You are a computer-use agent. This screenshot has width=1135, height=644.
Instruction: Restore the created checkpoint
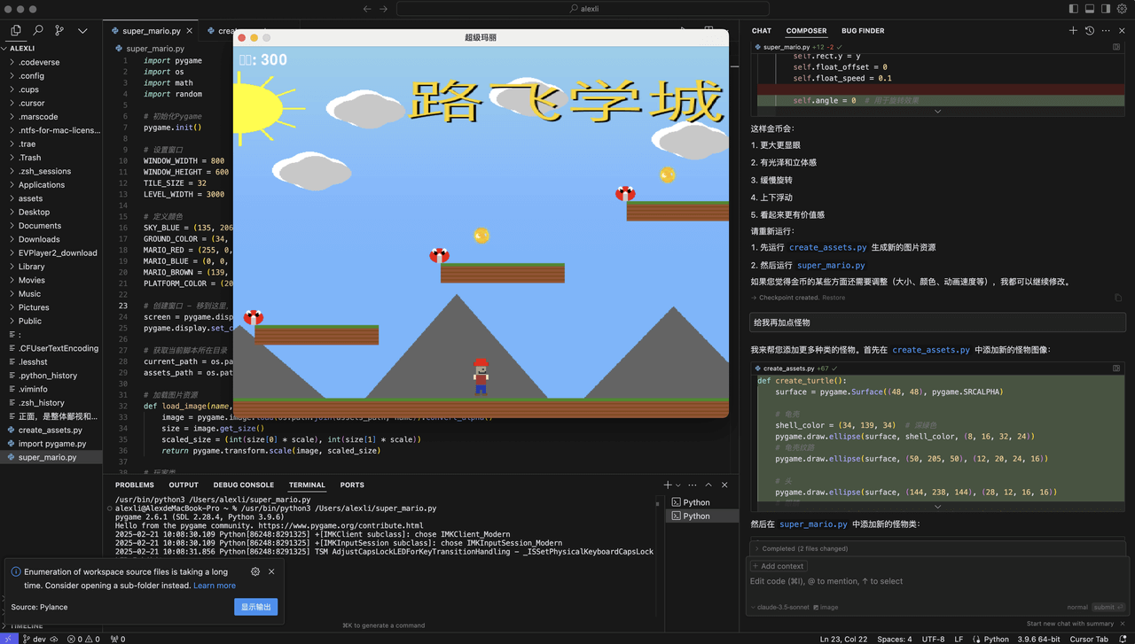tap(834, 298)
